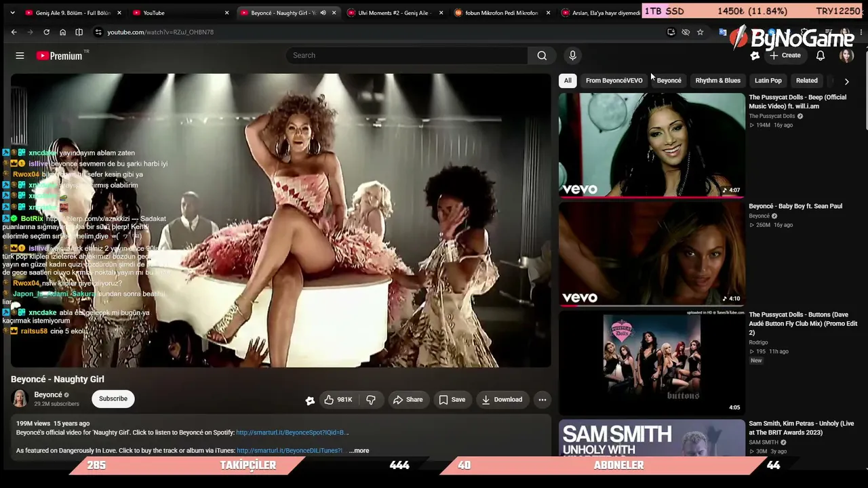Open the browser sidebar panel icon

coord(79,32)
